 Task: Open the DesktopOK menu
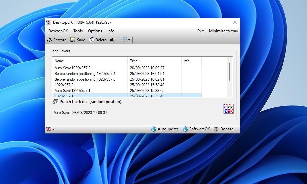(x=58, y=31)
